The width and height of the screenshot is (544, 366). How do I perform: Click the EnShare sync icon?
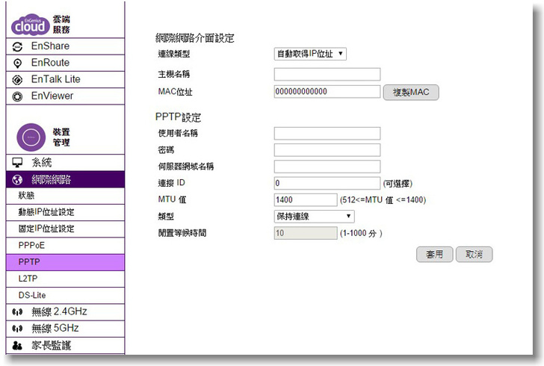click(x=17, y=46)
